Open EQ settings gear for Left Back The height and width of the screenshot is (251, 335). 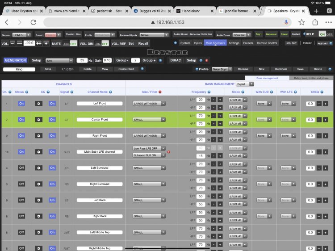39,200
